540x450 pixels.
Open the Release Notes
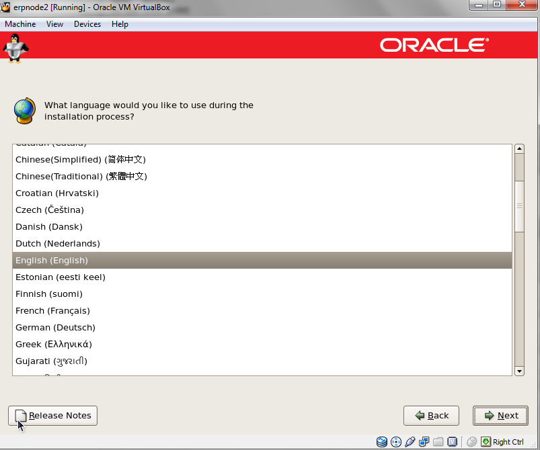coord(52,416)
